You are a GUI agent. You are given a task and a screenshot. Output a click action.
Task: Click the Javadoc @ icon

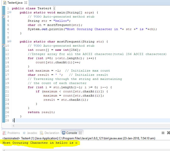(x=24, y=133)
